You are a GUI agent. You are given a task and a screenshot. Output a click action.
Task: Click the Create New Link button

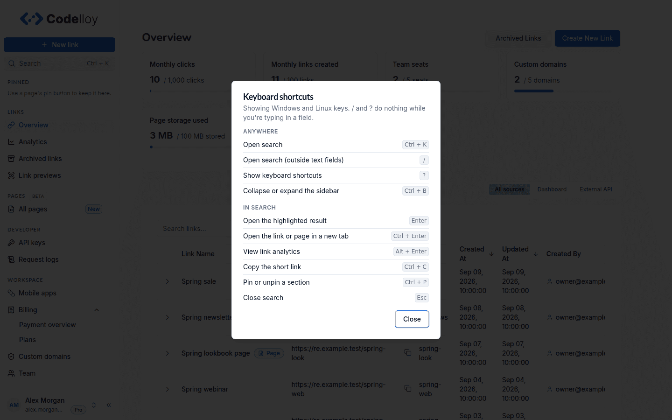tap(587, 38)
